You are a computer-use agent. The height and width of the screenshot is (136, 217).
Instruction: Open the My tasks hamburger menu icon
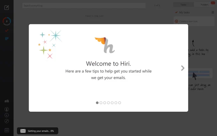pos(213,12)
